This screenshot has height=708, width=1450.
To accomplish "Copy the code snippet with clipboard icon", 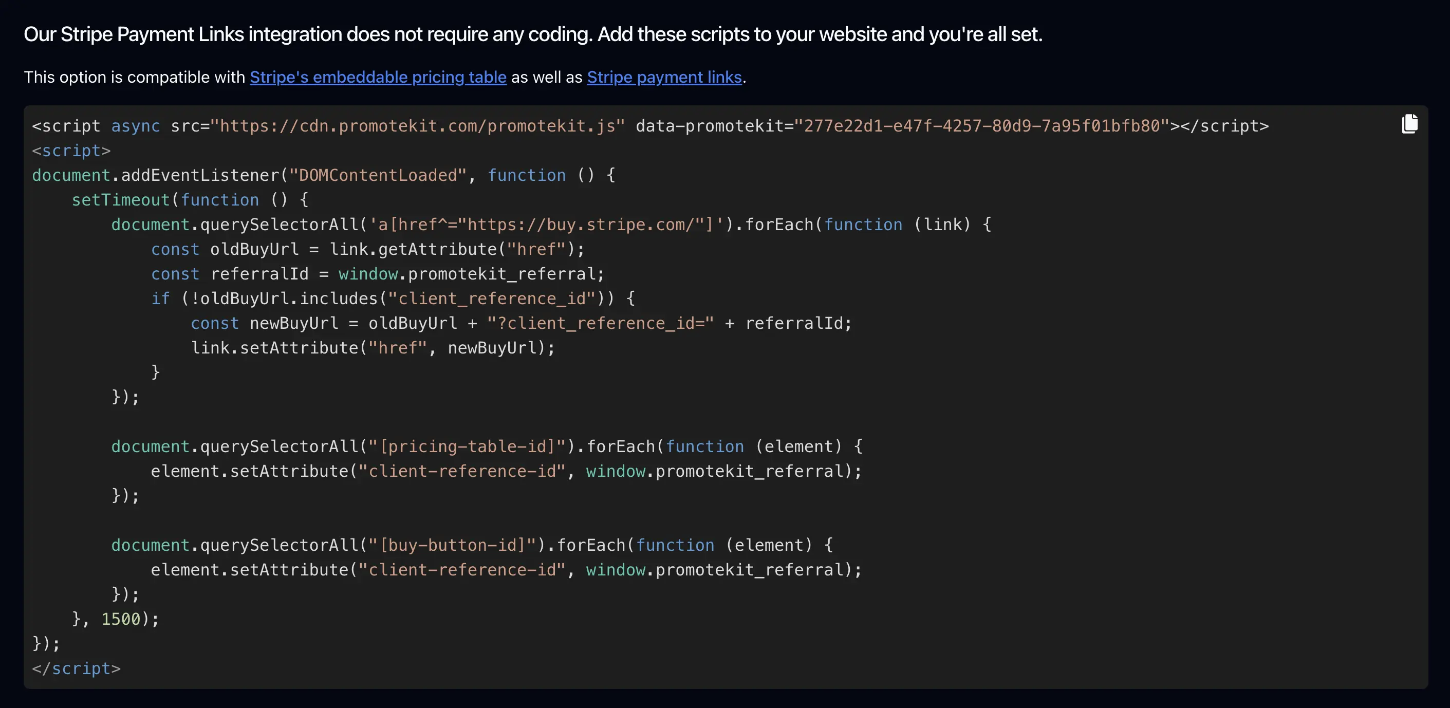I will coord(1409,124).
